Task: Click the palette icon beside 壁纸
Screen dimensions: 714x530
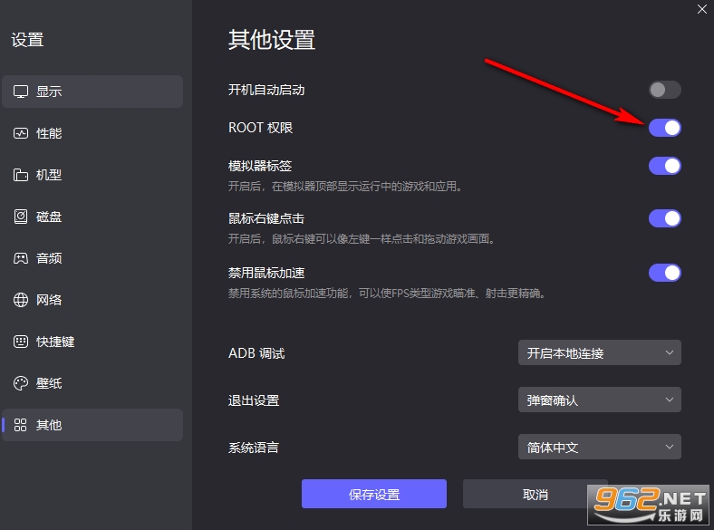Action: pyautogui.click(x=21, y=383)
